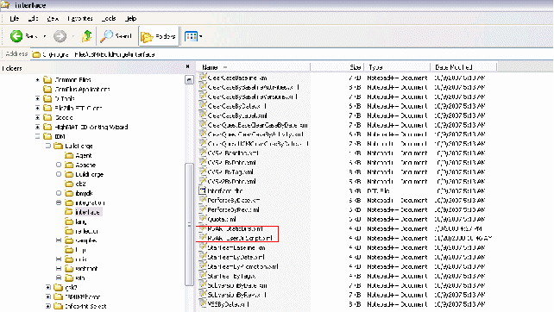Screen dimensions: 554x312
Task: Click the folder tree scrollbar thumb
Action: pyautogui.click(x=189, y=224)
